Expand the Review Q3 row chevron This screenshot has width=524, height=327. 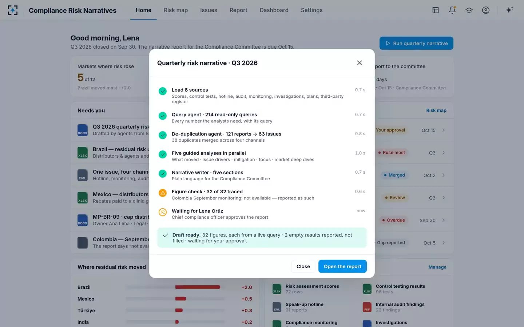pos(444,198)
